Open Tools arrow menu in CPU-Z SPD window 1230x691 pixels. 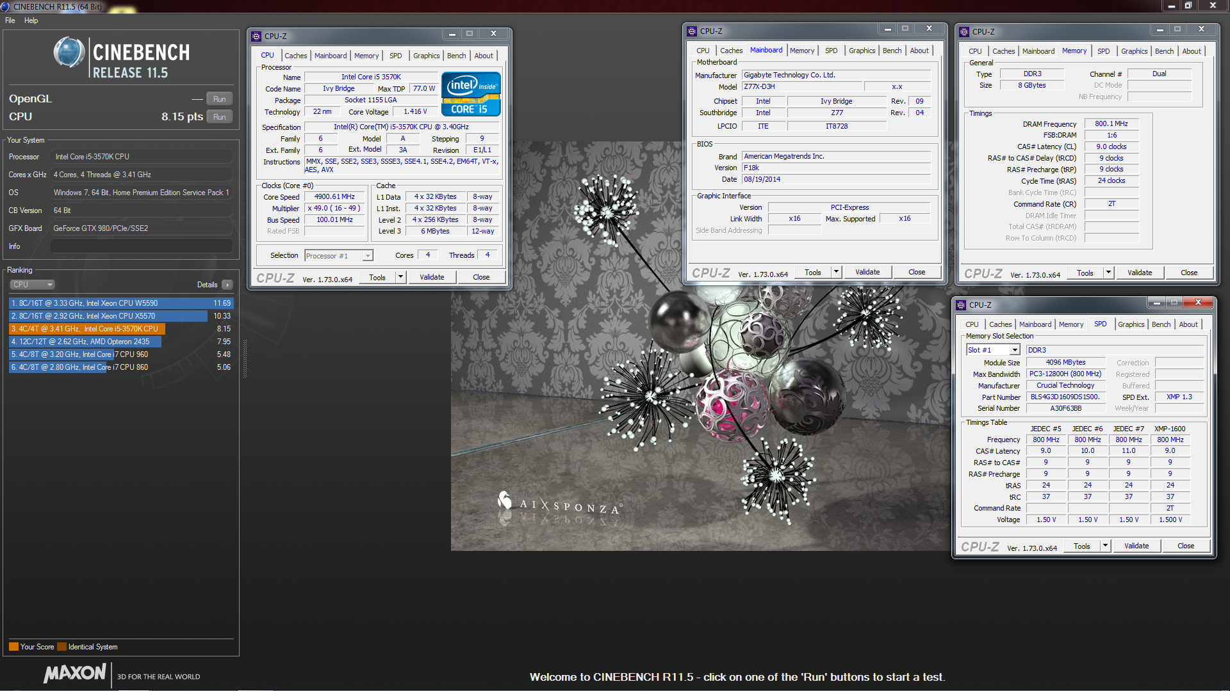click(1105, 546)
